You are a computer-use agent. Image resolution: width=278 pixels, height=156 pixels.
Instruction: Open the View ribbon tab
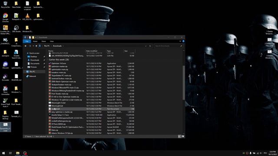pyautogui.click(x=52, y=41)
